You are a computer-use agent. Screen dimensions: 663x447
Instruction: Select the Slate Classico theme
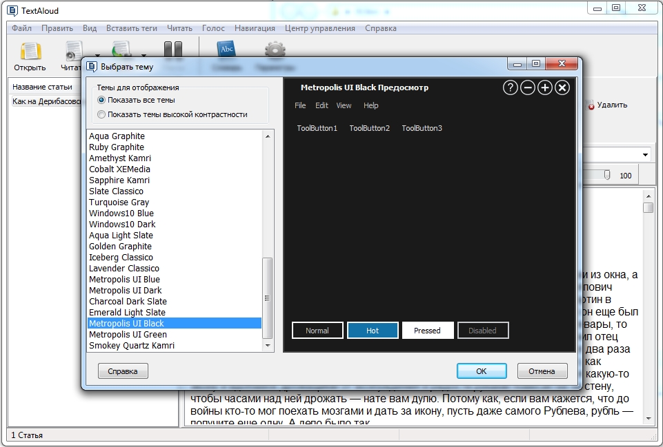[175, 191]
